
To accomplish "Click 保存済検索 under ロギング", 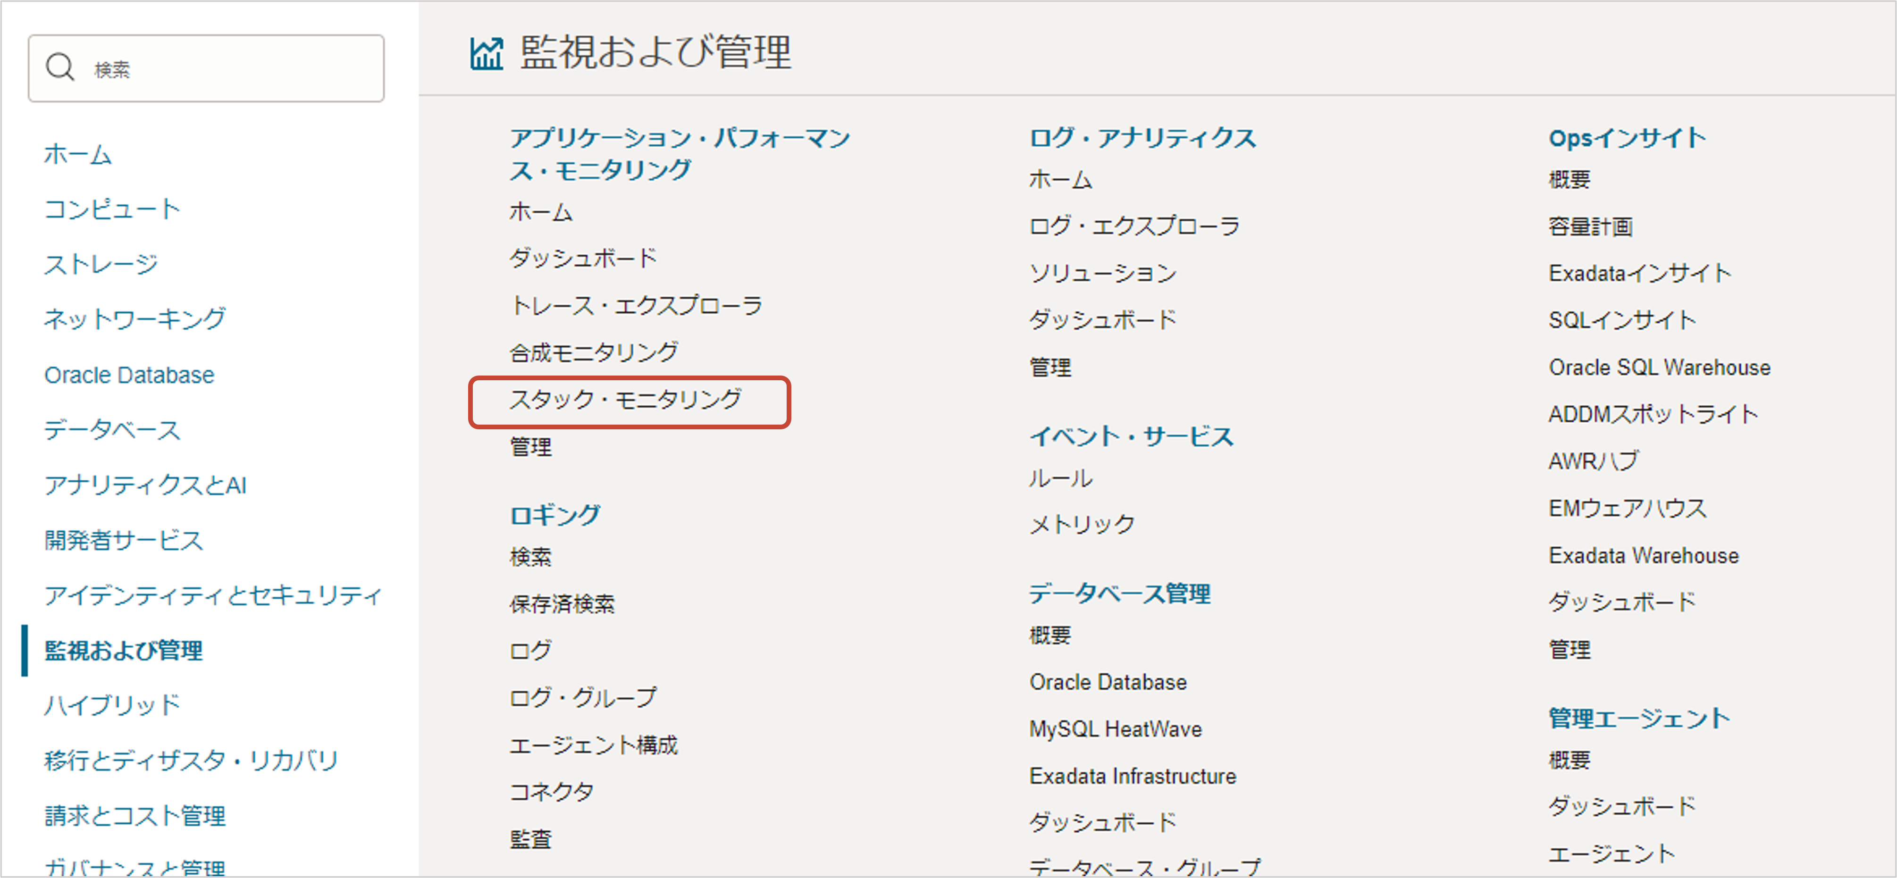I will [x=562, y=604].
